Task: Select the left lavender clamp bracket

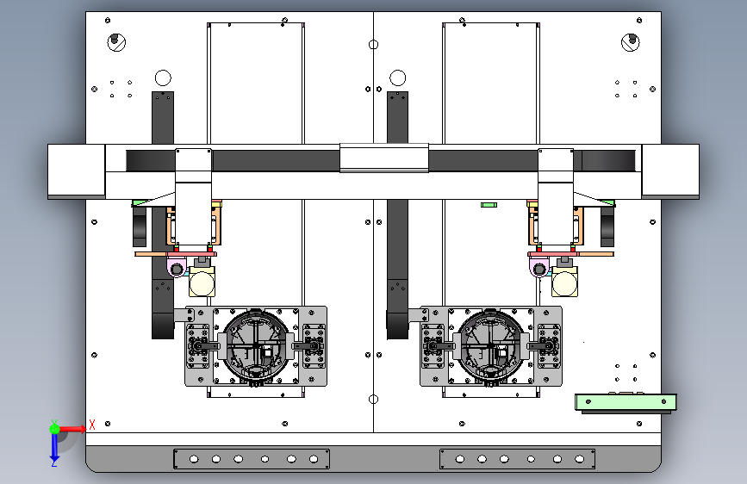Action: pyautogui.click(x=177, y=267)
